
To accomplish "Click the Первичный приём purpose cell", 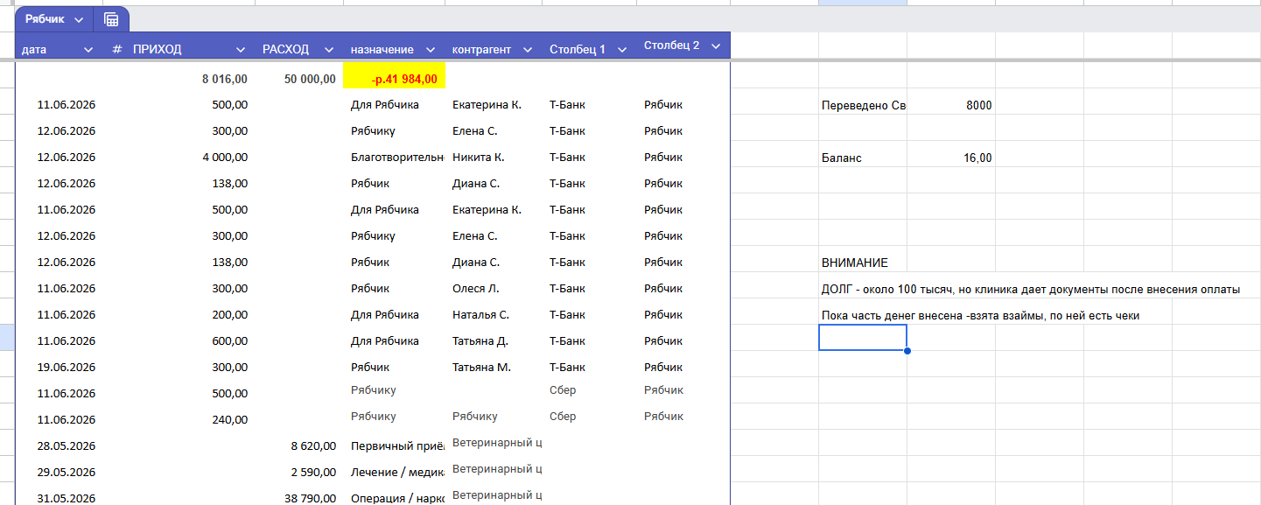I will tap(395, 446).
